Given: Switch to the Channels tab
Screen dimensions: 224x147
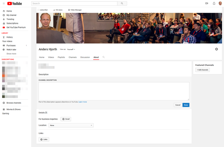Looking at the screenshot, I should tap(73, 57).
